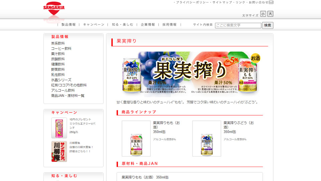Open the 知る・楽しむ navigation menu

[x=122, y=24]
